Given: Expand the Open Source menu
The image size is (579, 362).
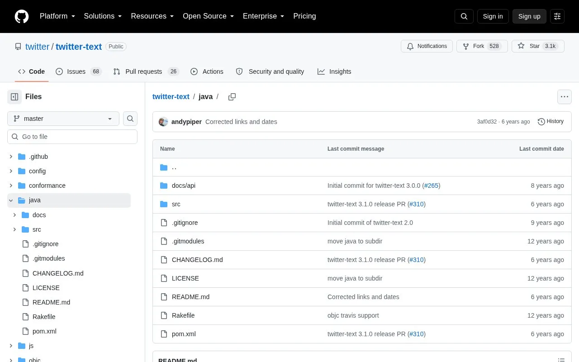Looking at the screenshot, I should pos(208,16).
